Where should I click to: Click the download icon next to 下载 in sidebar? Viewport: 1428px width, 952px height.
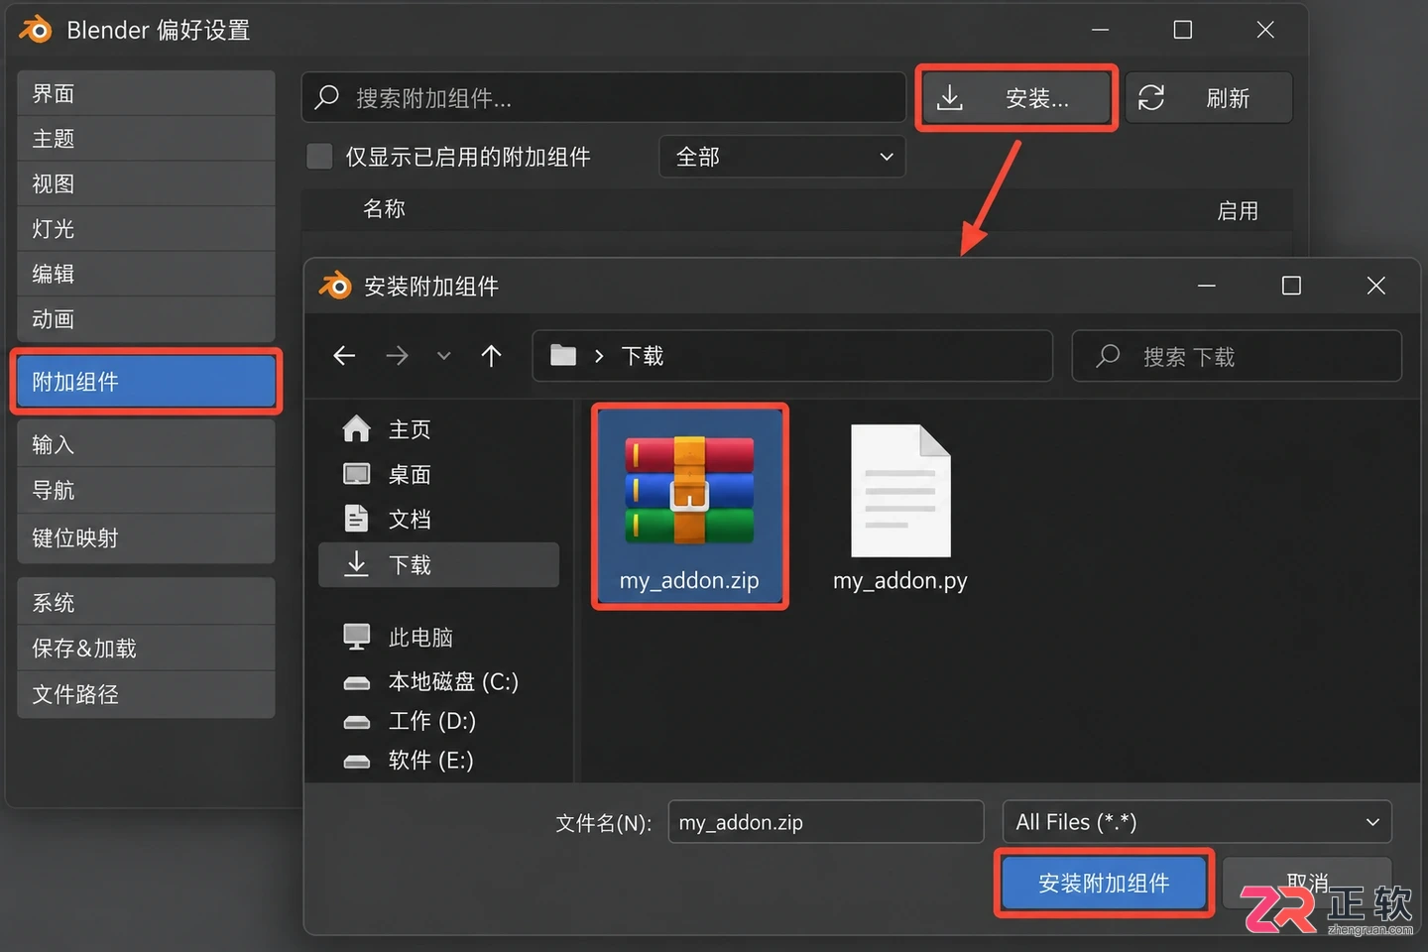tap(356, 563)
